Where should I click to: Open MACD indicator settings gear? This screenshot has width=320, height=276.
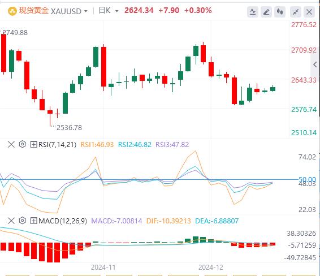point(23,221)
